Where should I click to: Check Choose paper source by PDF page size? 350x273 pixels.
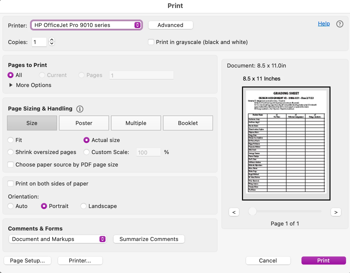[10, 164]
